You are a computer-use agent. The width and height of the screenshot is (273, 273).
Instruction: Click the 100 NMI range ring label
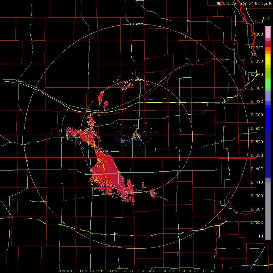tap(136, 24)
